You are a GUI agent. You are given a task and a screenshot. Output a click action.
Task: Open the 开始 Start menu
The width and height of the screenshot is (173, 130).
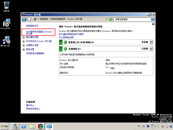(4, 126)
